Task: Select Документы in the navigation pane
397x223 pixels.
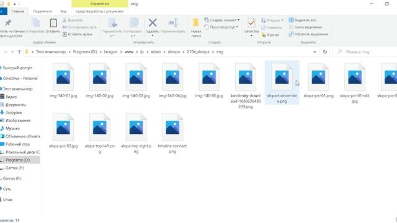Action: coord(16,105)
